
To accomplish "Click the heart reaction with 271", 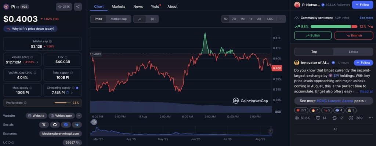I will [x=301, y=110].
